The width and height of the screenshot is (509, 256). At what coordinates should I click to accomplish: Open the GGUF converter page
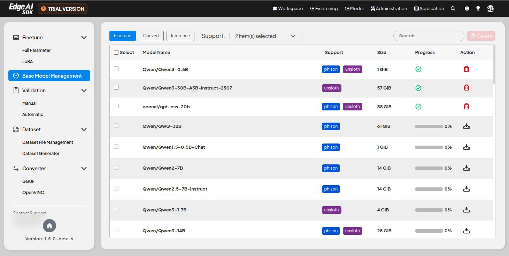[29, 181]
